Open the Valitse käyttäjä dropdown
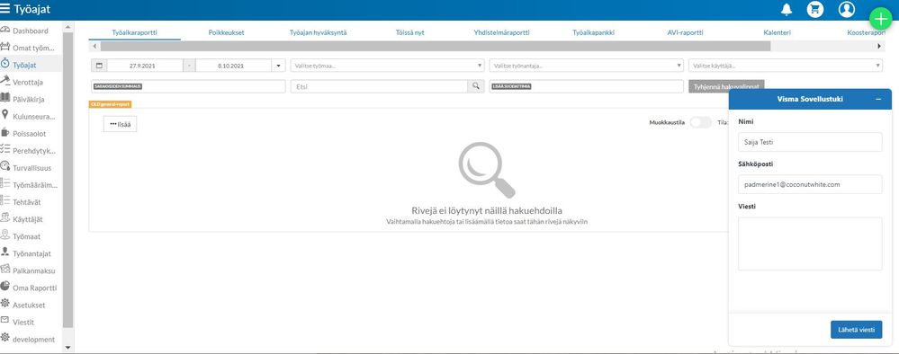The height and width of the screenshot is (354, 899). pos(786,66)
